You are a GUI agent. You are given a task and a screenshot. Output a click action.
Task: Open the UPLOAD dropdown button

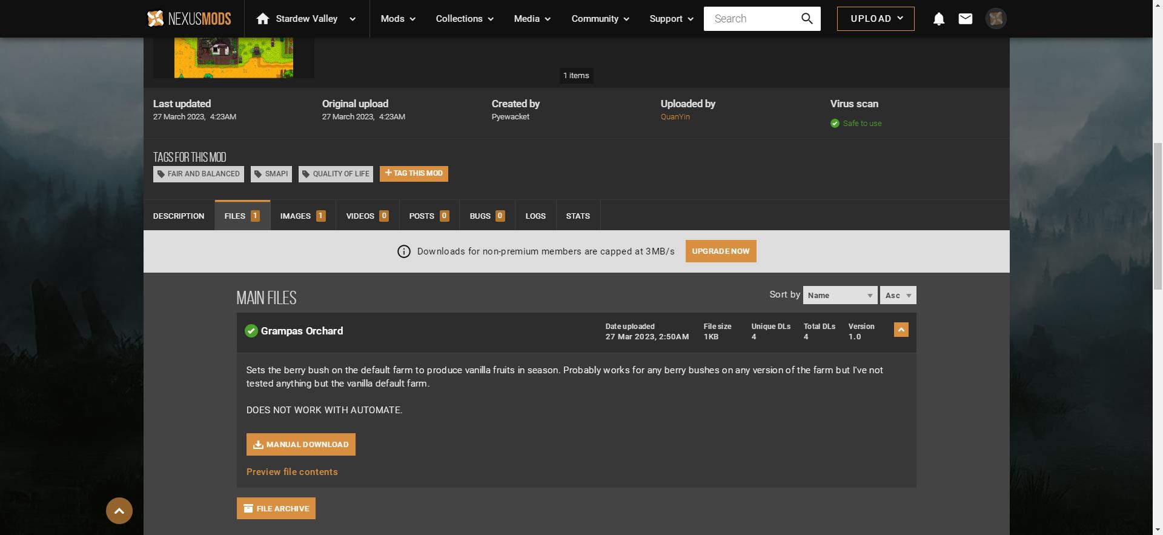pyautogui.click(x=876, y=19)
